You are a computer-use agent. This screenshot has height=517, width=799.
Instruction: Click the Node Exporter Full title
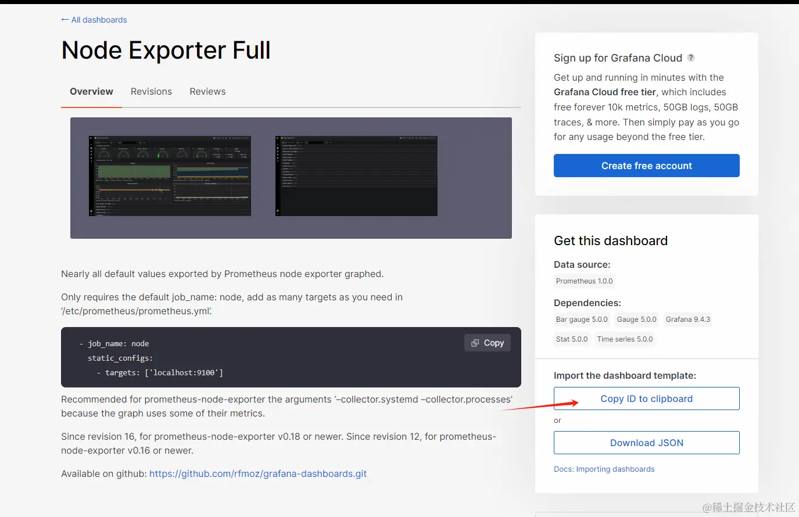tap(166, 51)
